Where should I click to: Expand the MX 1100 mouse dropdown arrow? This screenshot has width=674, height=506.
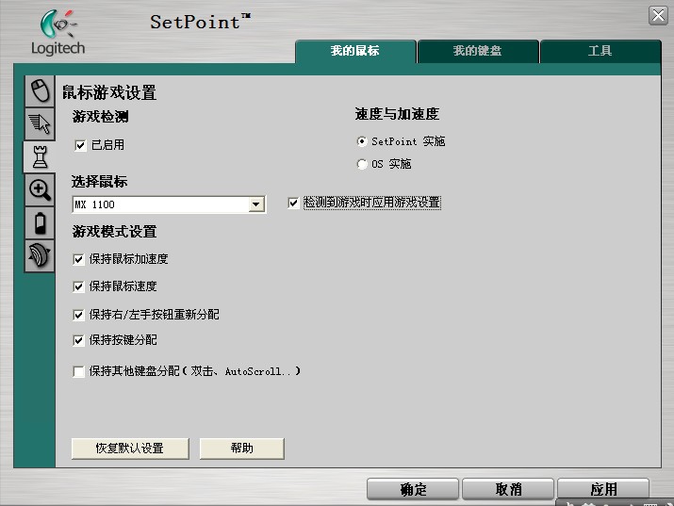click(x=256, y=204)
